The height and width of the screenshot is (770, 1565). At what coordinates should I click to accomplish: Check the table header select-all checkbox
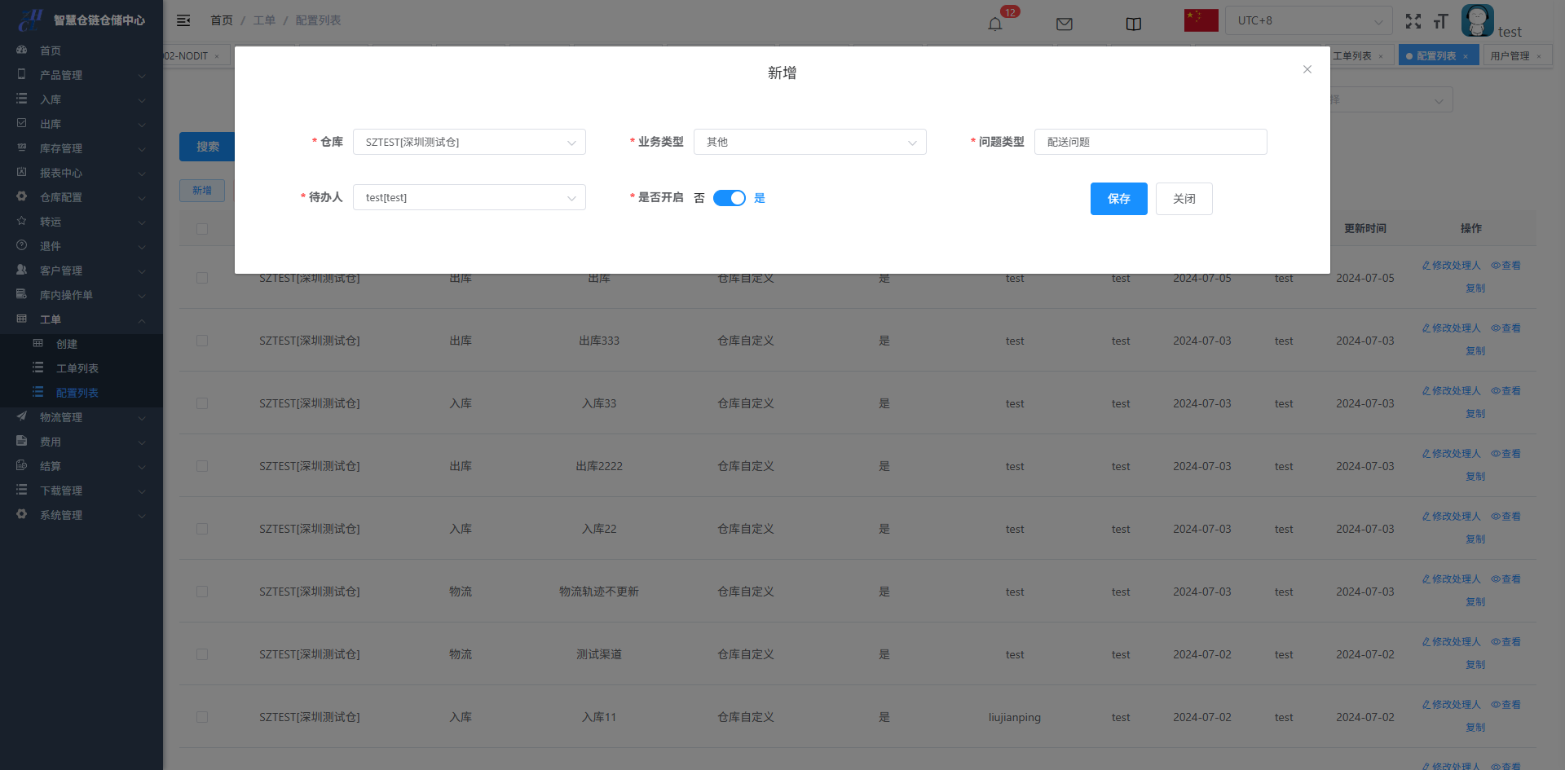202,229
